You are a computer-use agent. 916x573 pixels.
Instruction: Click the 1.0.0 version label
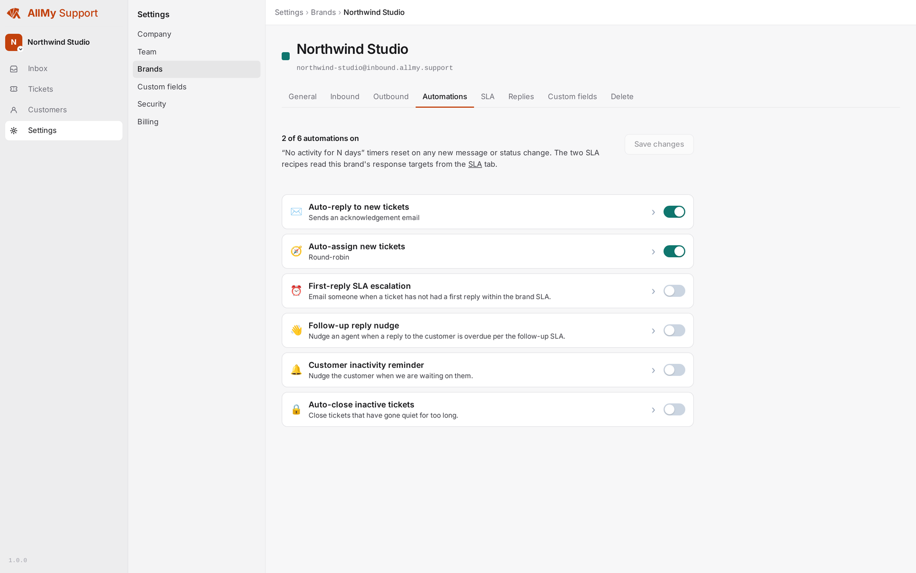18,560
